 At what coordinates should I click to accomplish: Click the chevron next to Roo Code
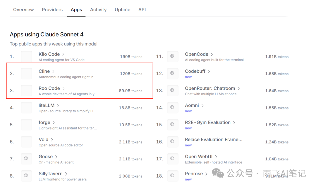pos(63,88)
